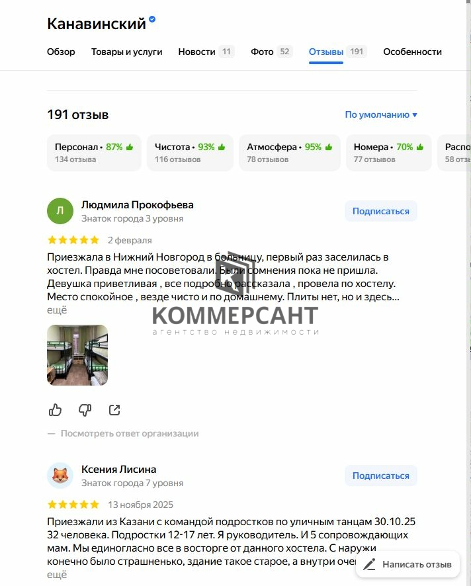Open the hostel bunk beds photo thumbnail
The image size is (471, 586).
(77, 355)
